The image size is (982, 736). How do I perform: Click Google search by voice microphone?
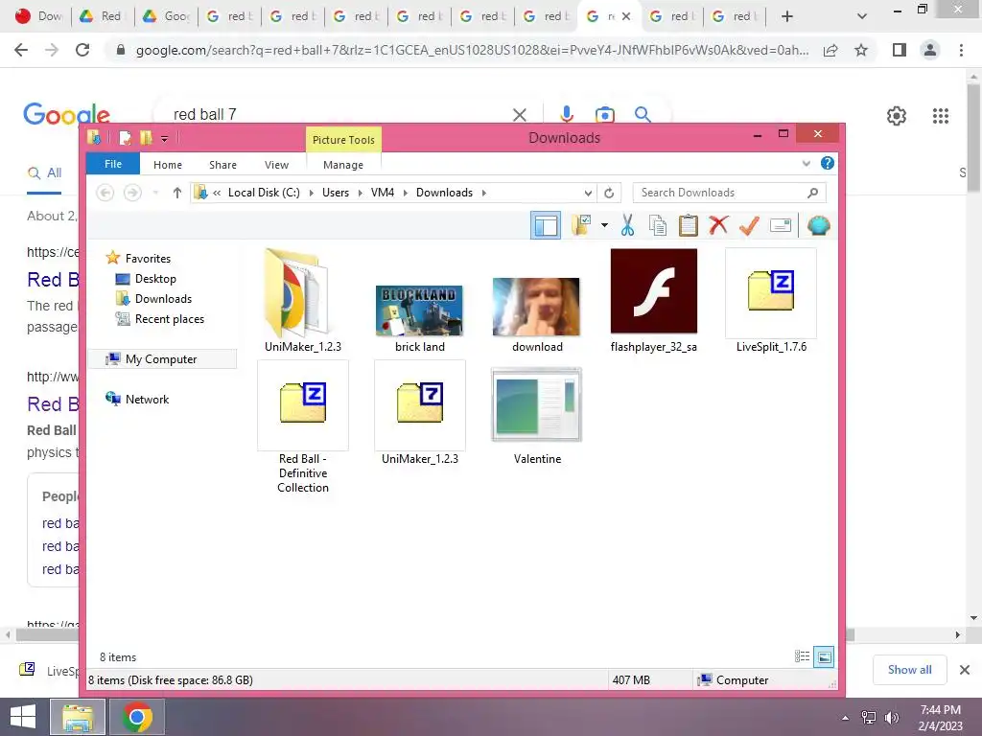pyautogui.click(x=566, y=115)
